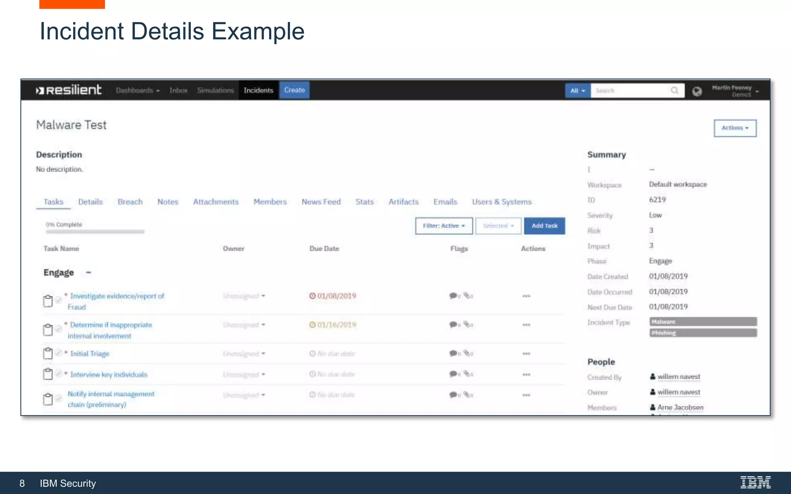Open the Simulations menu item

click(216, 90)
